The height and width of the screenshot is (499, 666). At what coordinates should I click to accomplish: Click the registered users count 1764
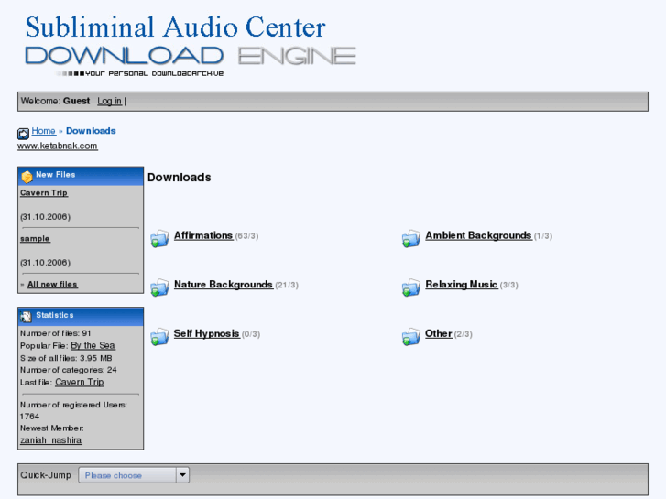coord(29,417)
